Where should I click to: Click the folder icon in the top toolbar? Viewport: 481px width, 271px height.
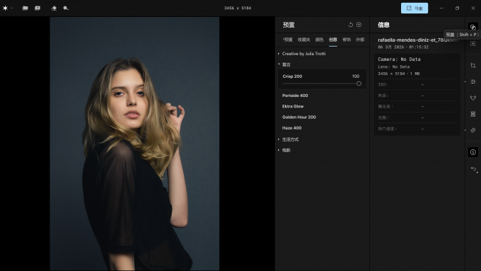coord(25,8)
